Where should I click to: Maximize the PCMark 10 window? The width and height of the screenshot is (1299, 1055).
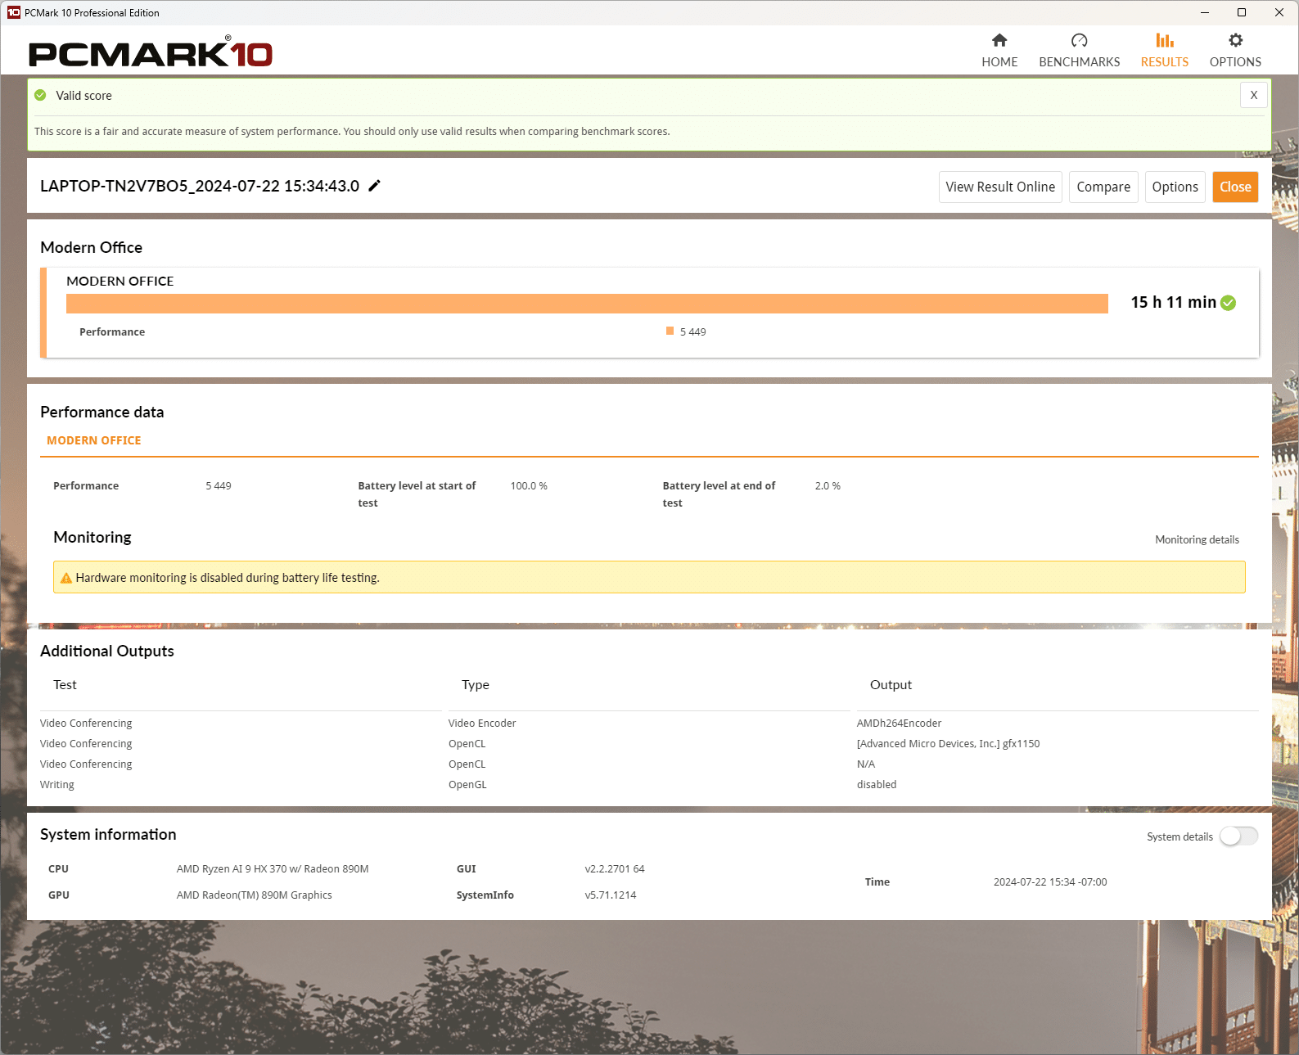(x=1242, y=12)
